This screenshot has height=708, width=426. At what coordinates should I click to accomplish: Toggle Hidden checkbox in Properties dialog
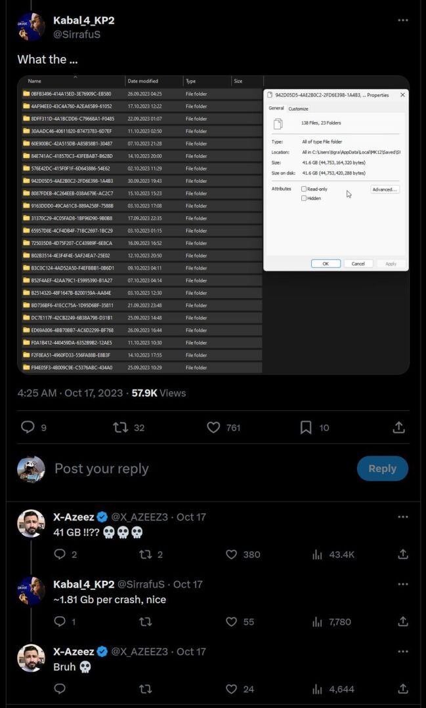pos(304,198)
